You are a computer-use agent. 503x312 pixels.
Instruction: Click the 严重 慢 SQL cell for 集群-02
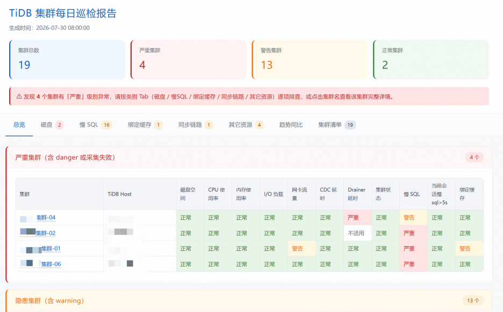coord(413,233)
